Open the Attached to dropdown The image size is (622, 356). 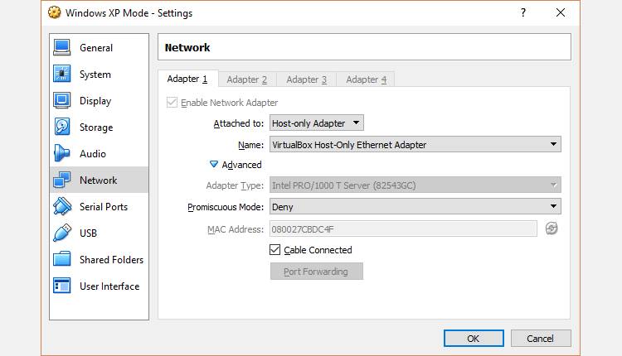pyautogui.click(x=317, y=123)
